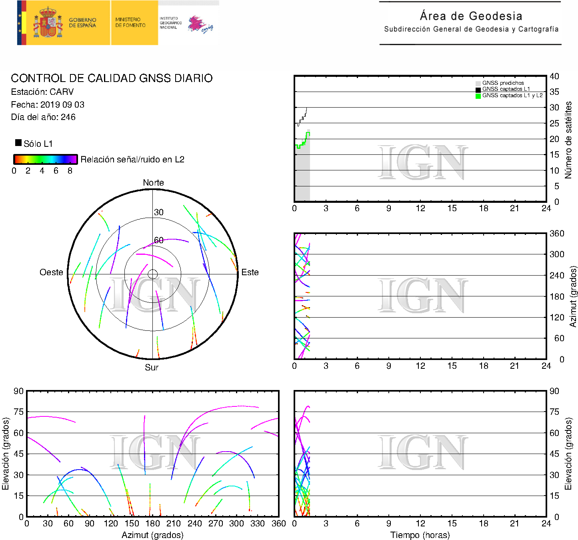Click GNSS predichos legend text
This screenshot has width=578, height=540.
[x=503, y=83]
